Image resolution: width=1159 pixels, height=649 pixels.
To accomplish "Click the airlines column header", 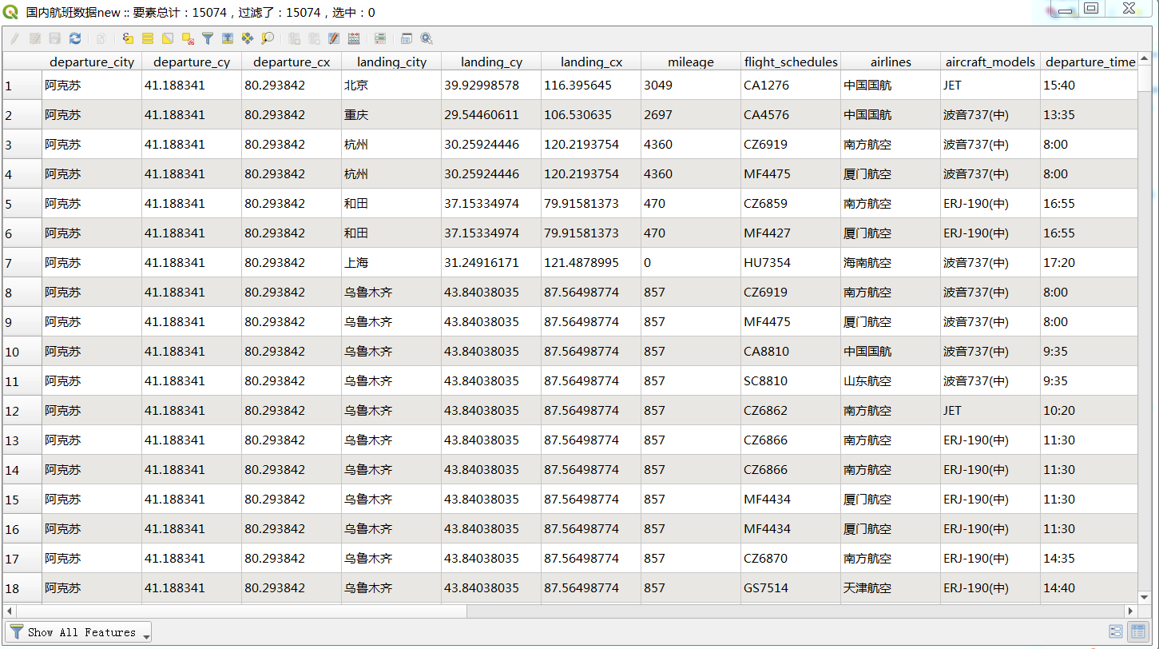I will (890, 62).
